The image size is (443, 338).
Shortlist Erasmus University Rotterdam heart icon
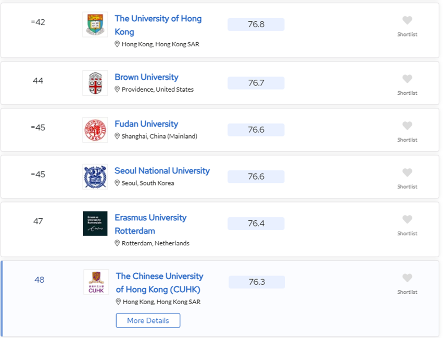pos(407,219)
